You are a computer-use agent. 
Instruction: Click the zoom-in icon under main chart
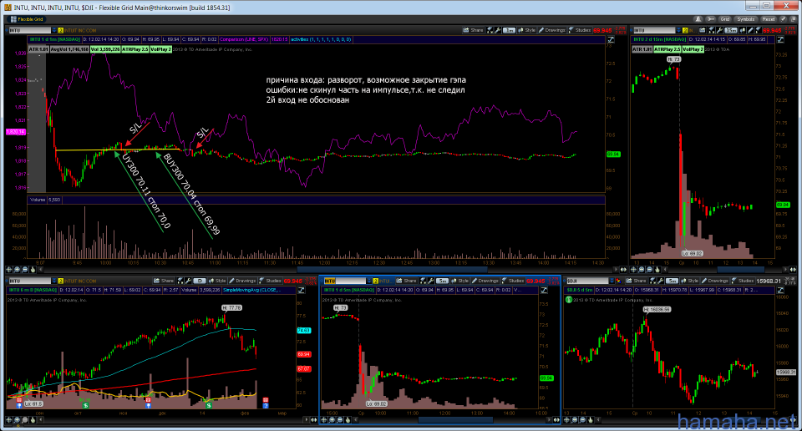tap(17, 270)
